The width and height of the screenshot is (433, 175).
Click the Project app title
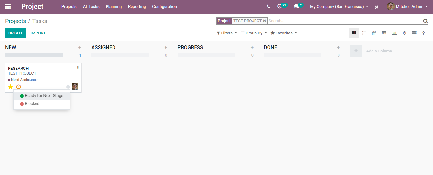[32, 6]
